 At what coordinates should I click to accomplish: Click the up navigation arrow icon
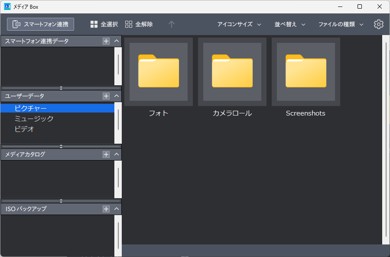(172, 24)
